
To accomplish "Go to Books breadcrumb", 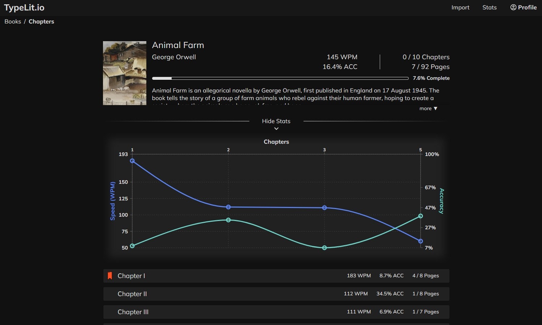I will [13, 22].
